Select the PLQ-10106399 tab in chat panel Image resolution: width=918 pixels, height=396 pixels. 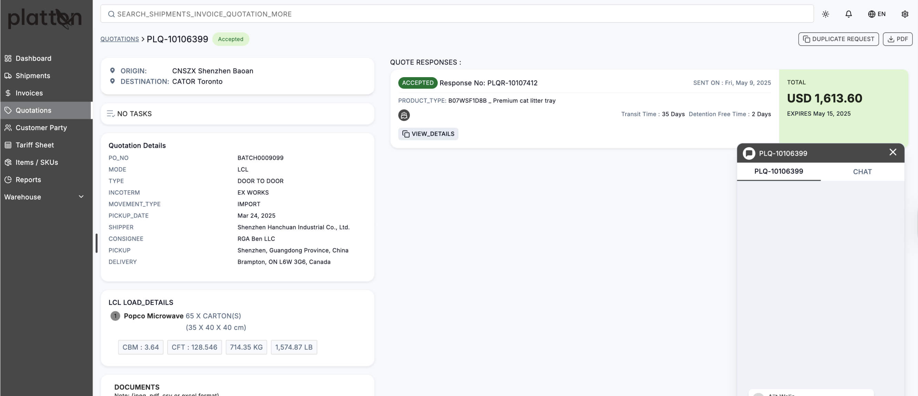tap(778, 171)
